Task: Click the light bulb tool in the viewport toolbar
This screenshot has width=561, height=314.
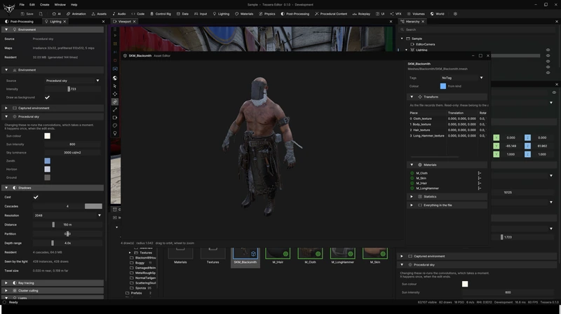Action: point(115,133)
